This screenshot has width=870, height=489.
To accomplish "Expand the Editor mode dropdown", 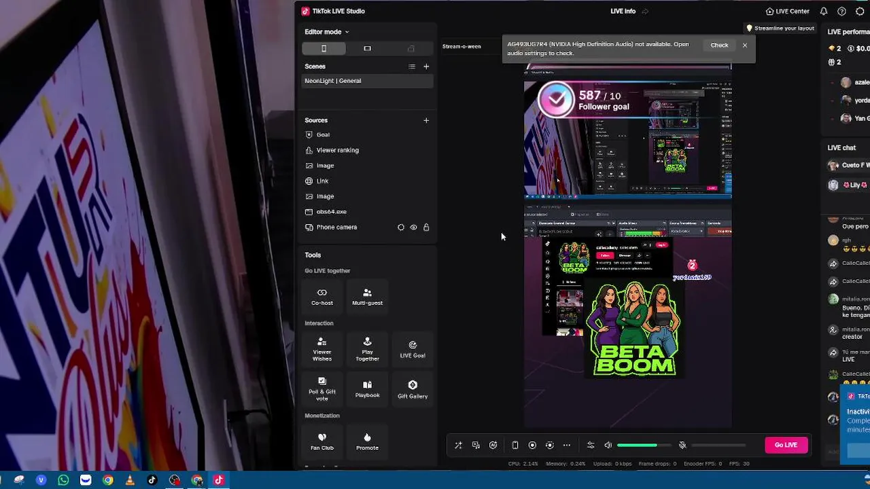I will (326, 32).
